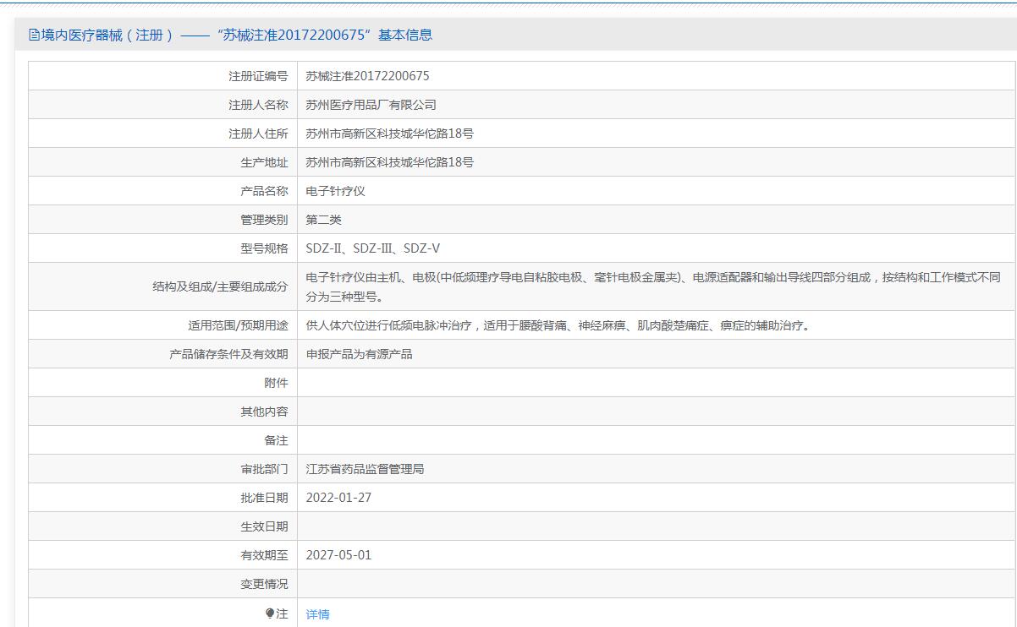The width and height of the screenshot is (1017, 627).
Task: Select the header text 境内医疗器械（注册）基本信息
Action: coord(237,35)
